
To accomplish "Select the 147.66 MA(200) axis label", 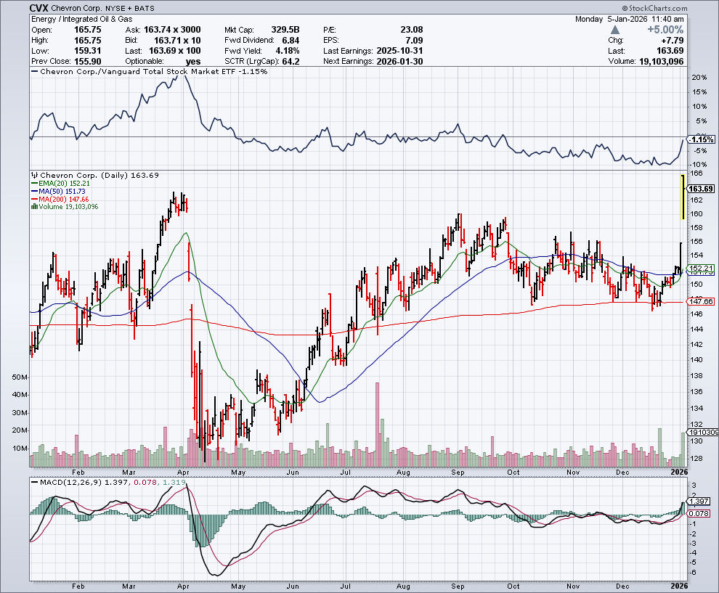I will click(x=701, y=301).
